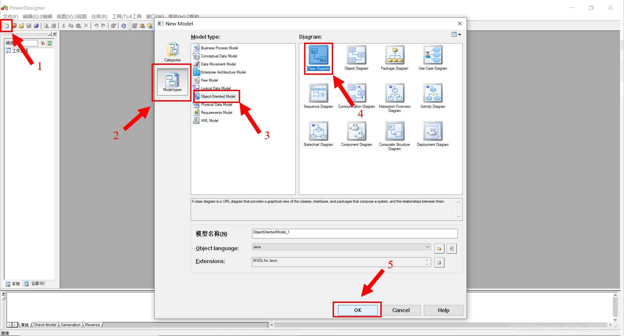
Task: Click the Undo arrow icon
Action: (x=96, y=26)
